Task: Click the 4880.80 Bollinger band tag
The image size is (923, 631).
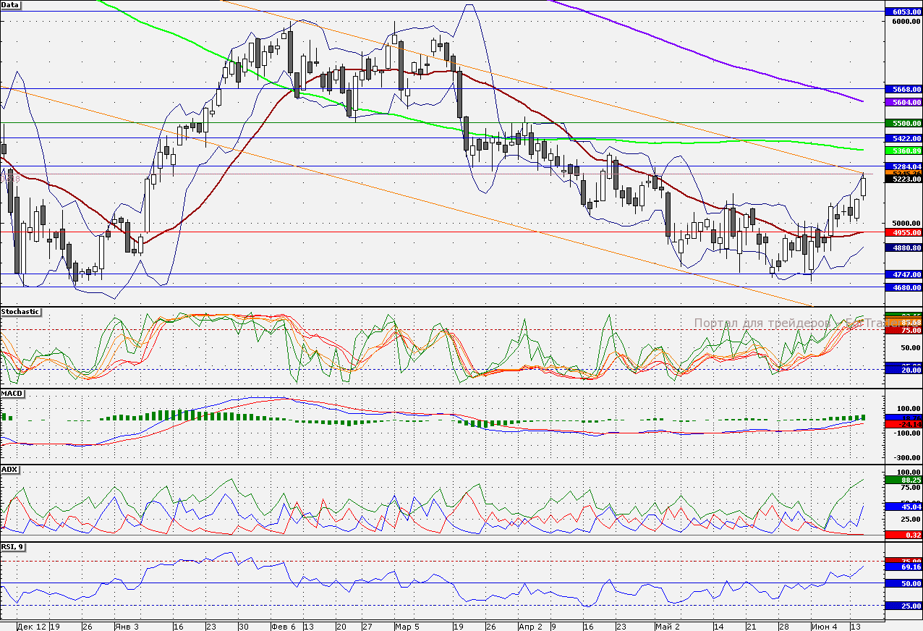Action: pos(904,247)
